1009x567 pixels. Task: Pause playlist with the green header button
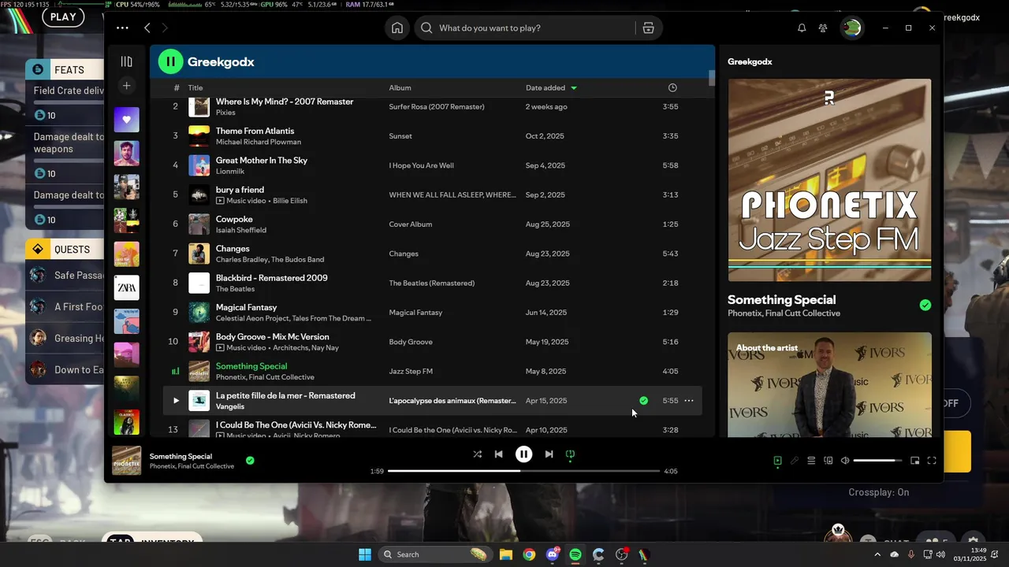(170, 61)
